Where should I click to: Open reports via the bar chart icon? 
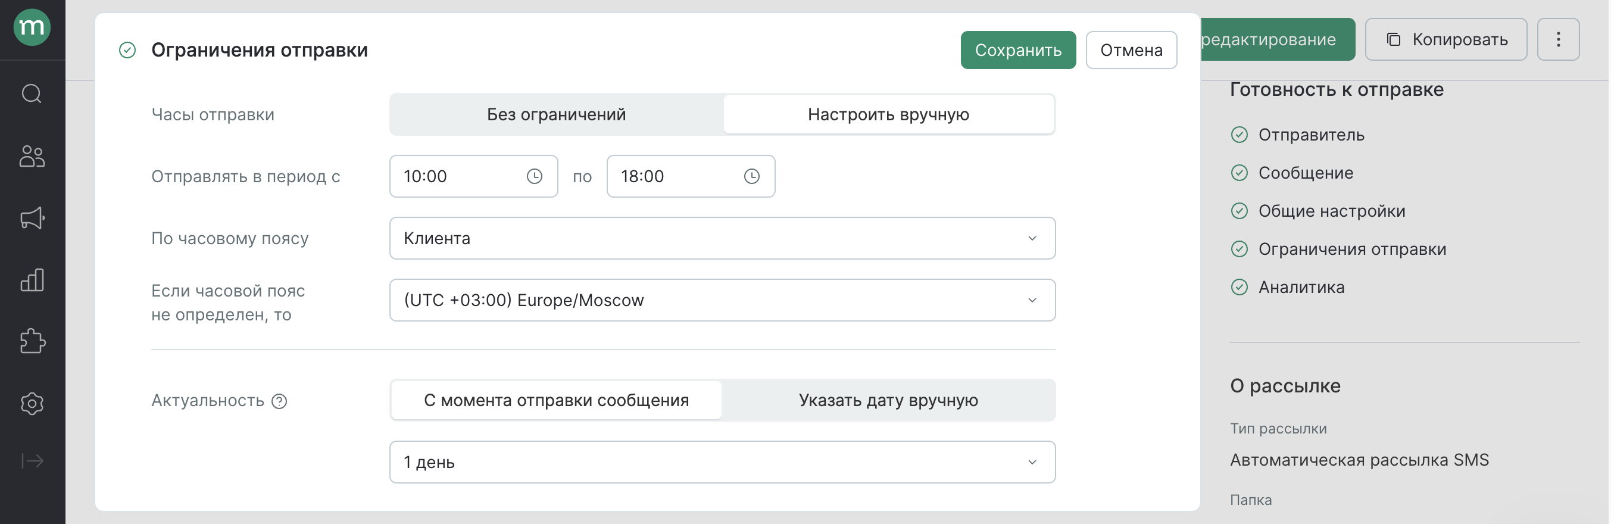32,279
